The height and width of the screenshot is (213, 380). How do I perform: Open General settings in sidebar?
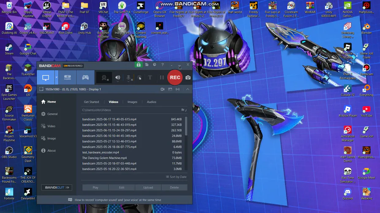tap(49, 114)
